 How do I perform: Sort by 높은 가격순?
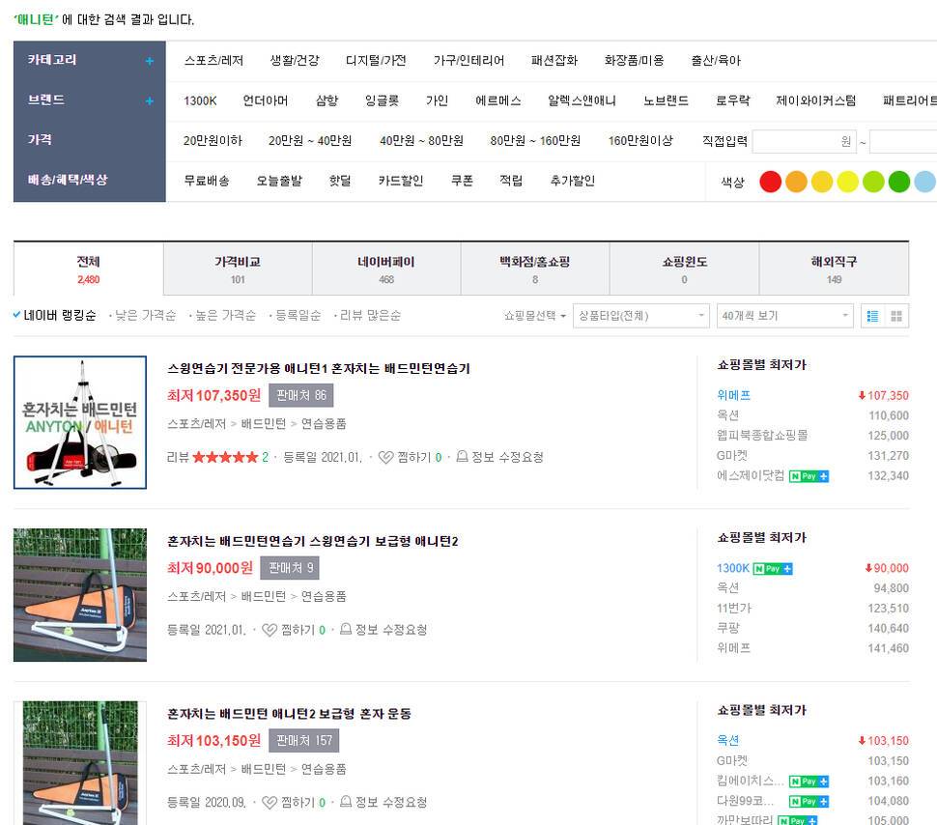[225, 316]
